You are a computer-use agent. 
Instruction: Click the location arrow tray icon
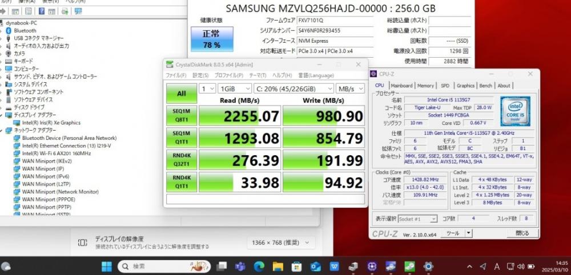coord(483,266)
